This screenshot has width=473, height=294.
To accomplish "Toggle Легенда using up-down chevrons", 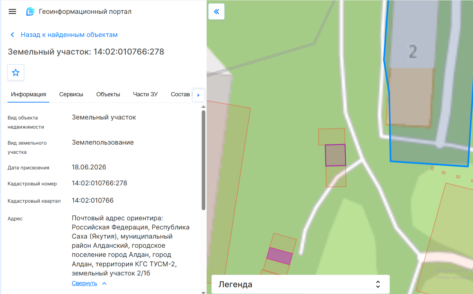I will 378,284.
